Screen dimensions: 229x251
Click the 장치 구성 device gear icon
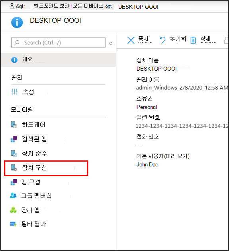[x=14, y=168]
